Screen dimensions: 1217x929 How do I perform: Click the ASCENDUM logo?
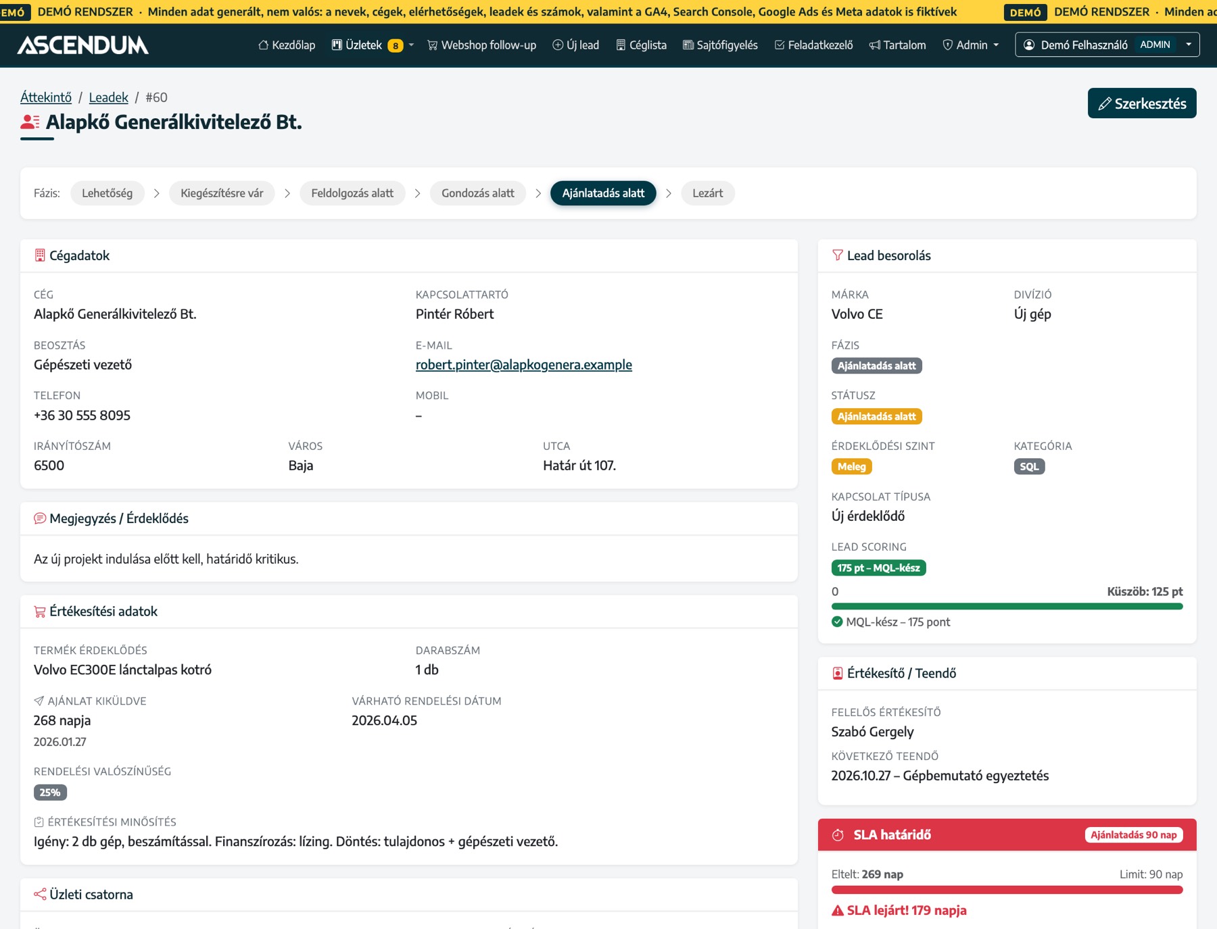coord(82,45)
